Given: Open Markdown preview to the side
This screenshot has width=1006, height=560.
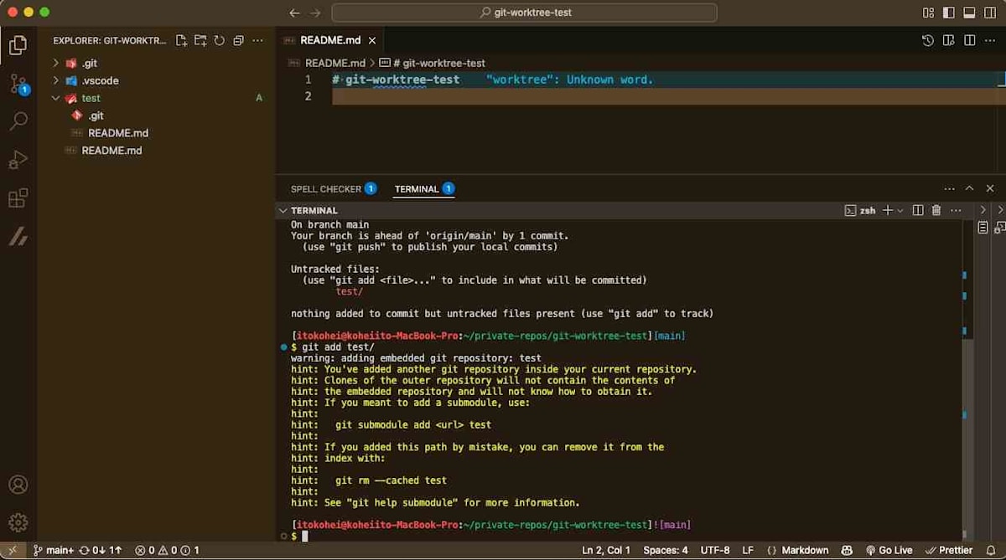Looking at the screenshot, I should pos(948,40).
